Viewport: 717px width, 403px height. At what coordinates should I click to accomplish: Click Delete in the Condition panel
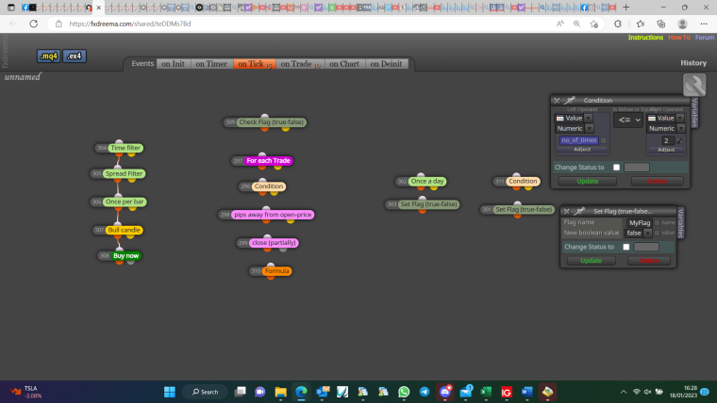(658, 181)
